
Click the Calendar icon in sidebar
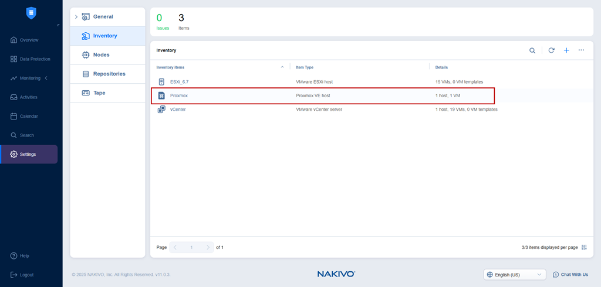click(x=14, y=116)
